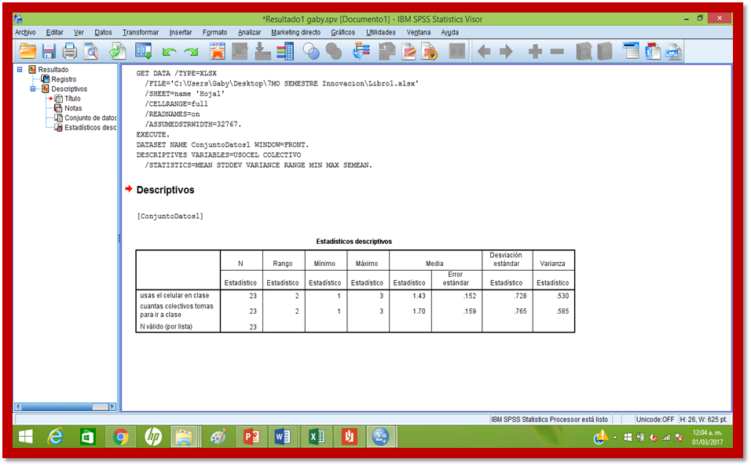Image resolution: width=751 pixels, height=466 pixels.
Task: Select Registro in the outline tree
Action: [64, 79]
